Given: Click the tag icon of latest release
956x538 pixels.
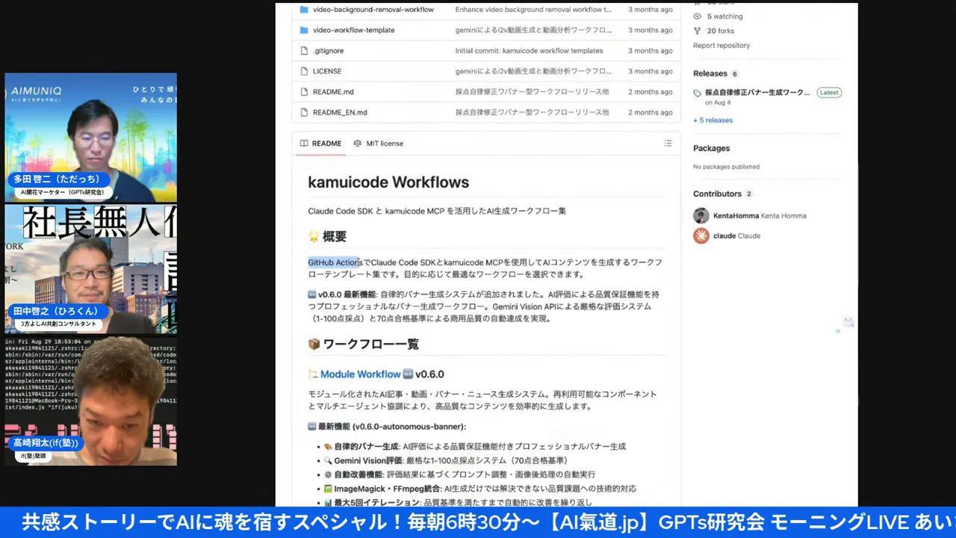Looking at the screenshot, I should pyautogui.click(x=698, y=93).
